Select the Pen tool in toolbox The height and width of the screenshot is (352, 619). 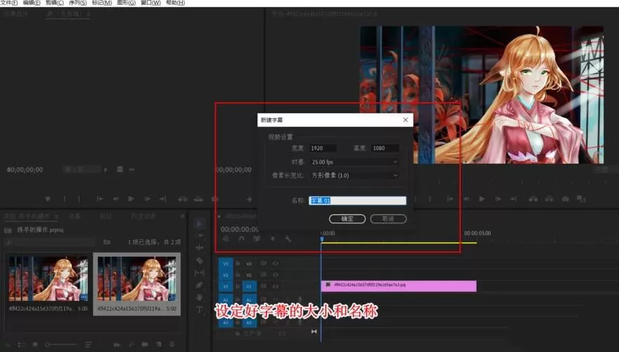point(200,285)
